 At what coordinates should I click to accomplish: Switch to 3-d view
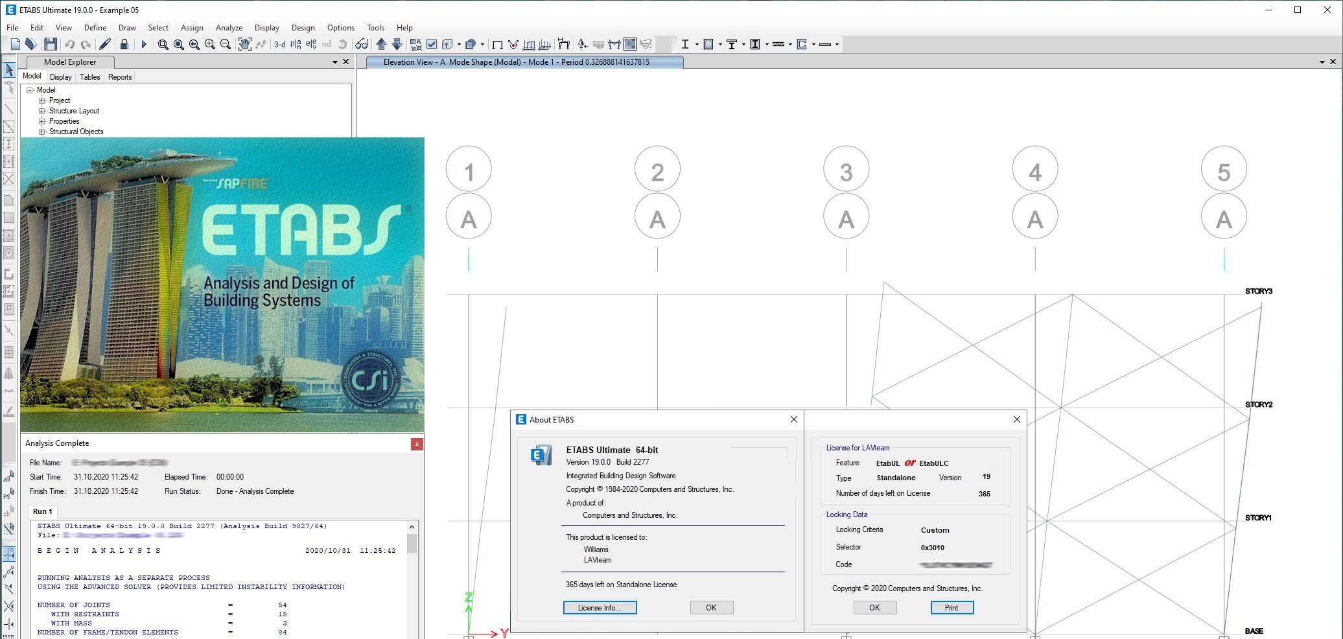(279, 44)
